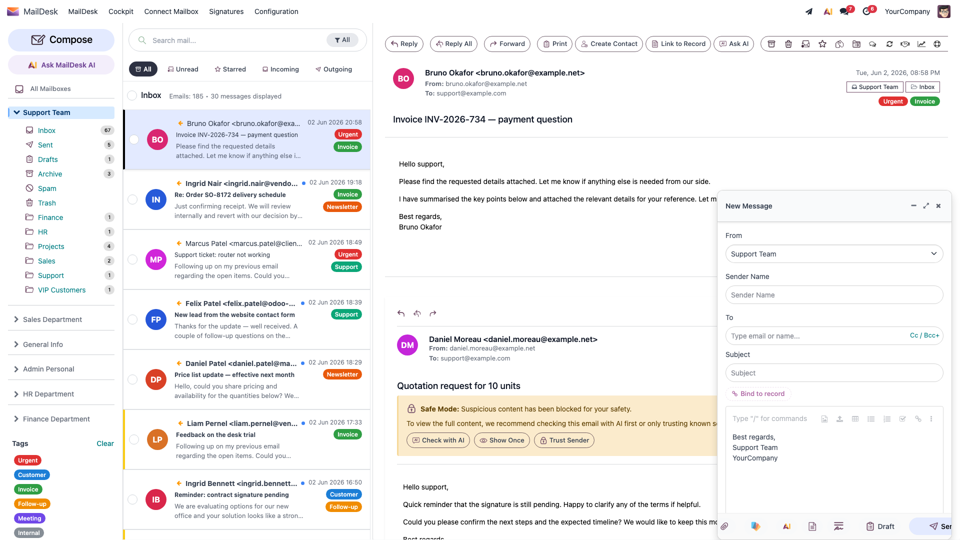Insert signature using the signature icon

pos(839,526)
